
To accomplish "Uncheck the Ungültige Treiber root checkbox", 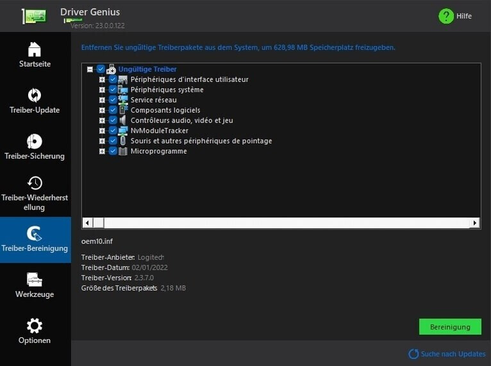I will 101,69.
